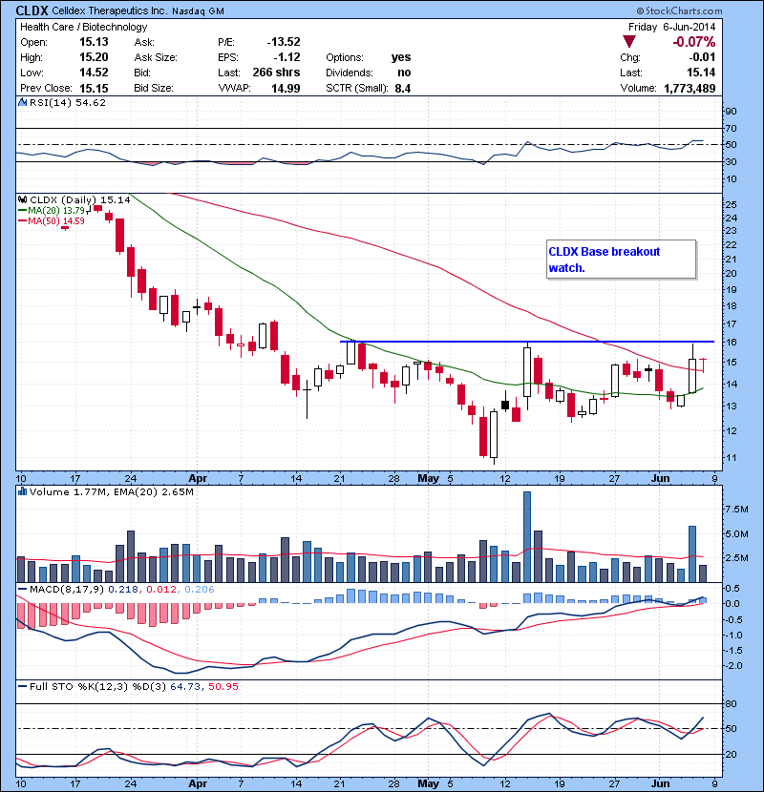Click the RSI(14) 54.62 label
This screenshot has width=764, height=792.
[x=68, y=102]
